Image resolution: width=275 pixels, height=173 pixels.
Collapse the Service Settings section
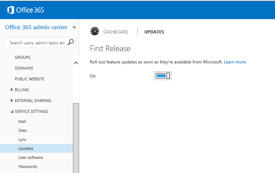(12, 111)
